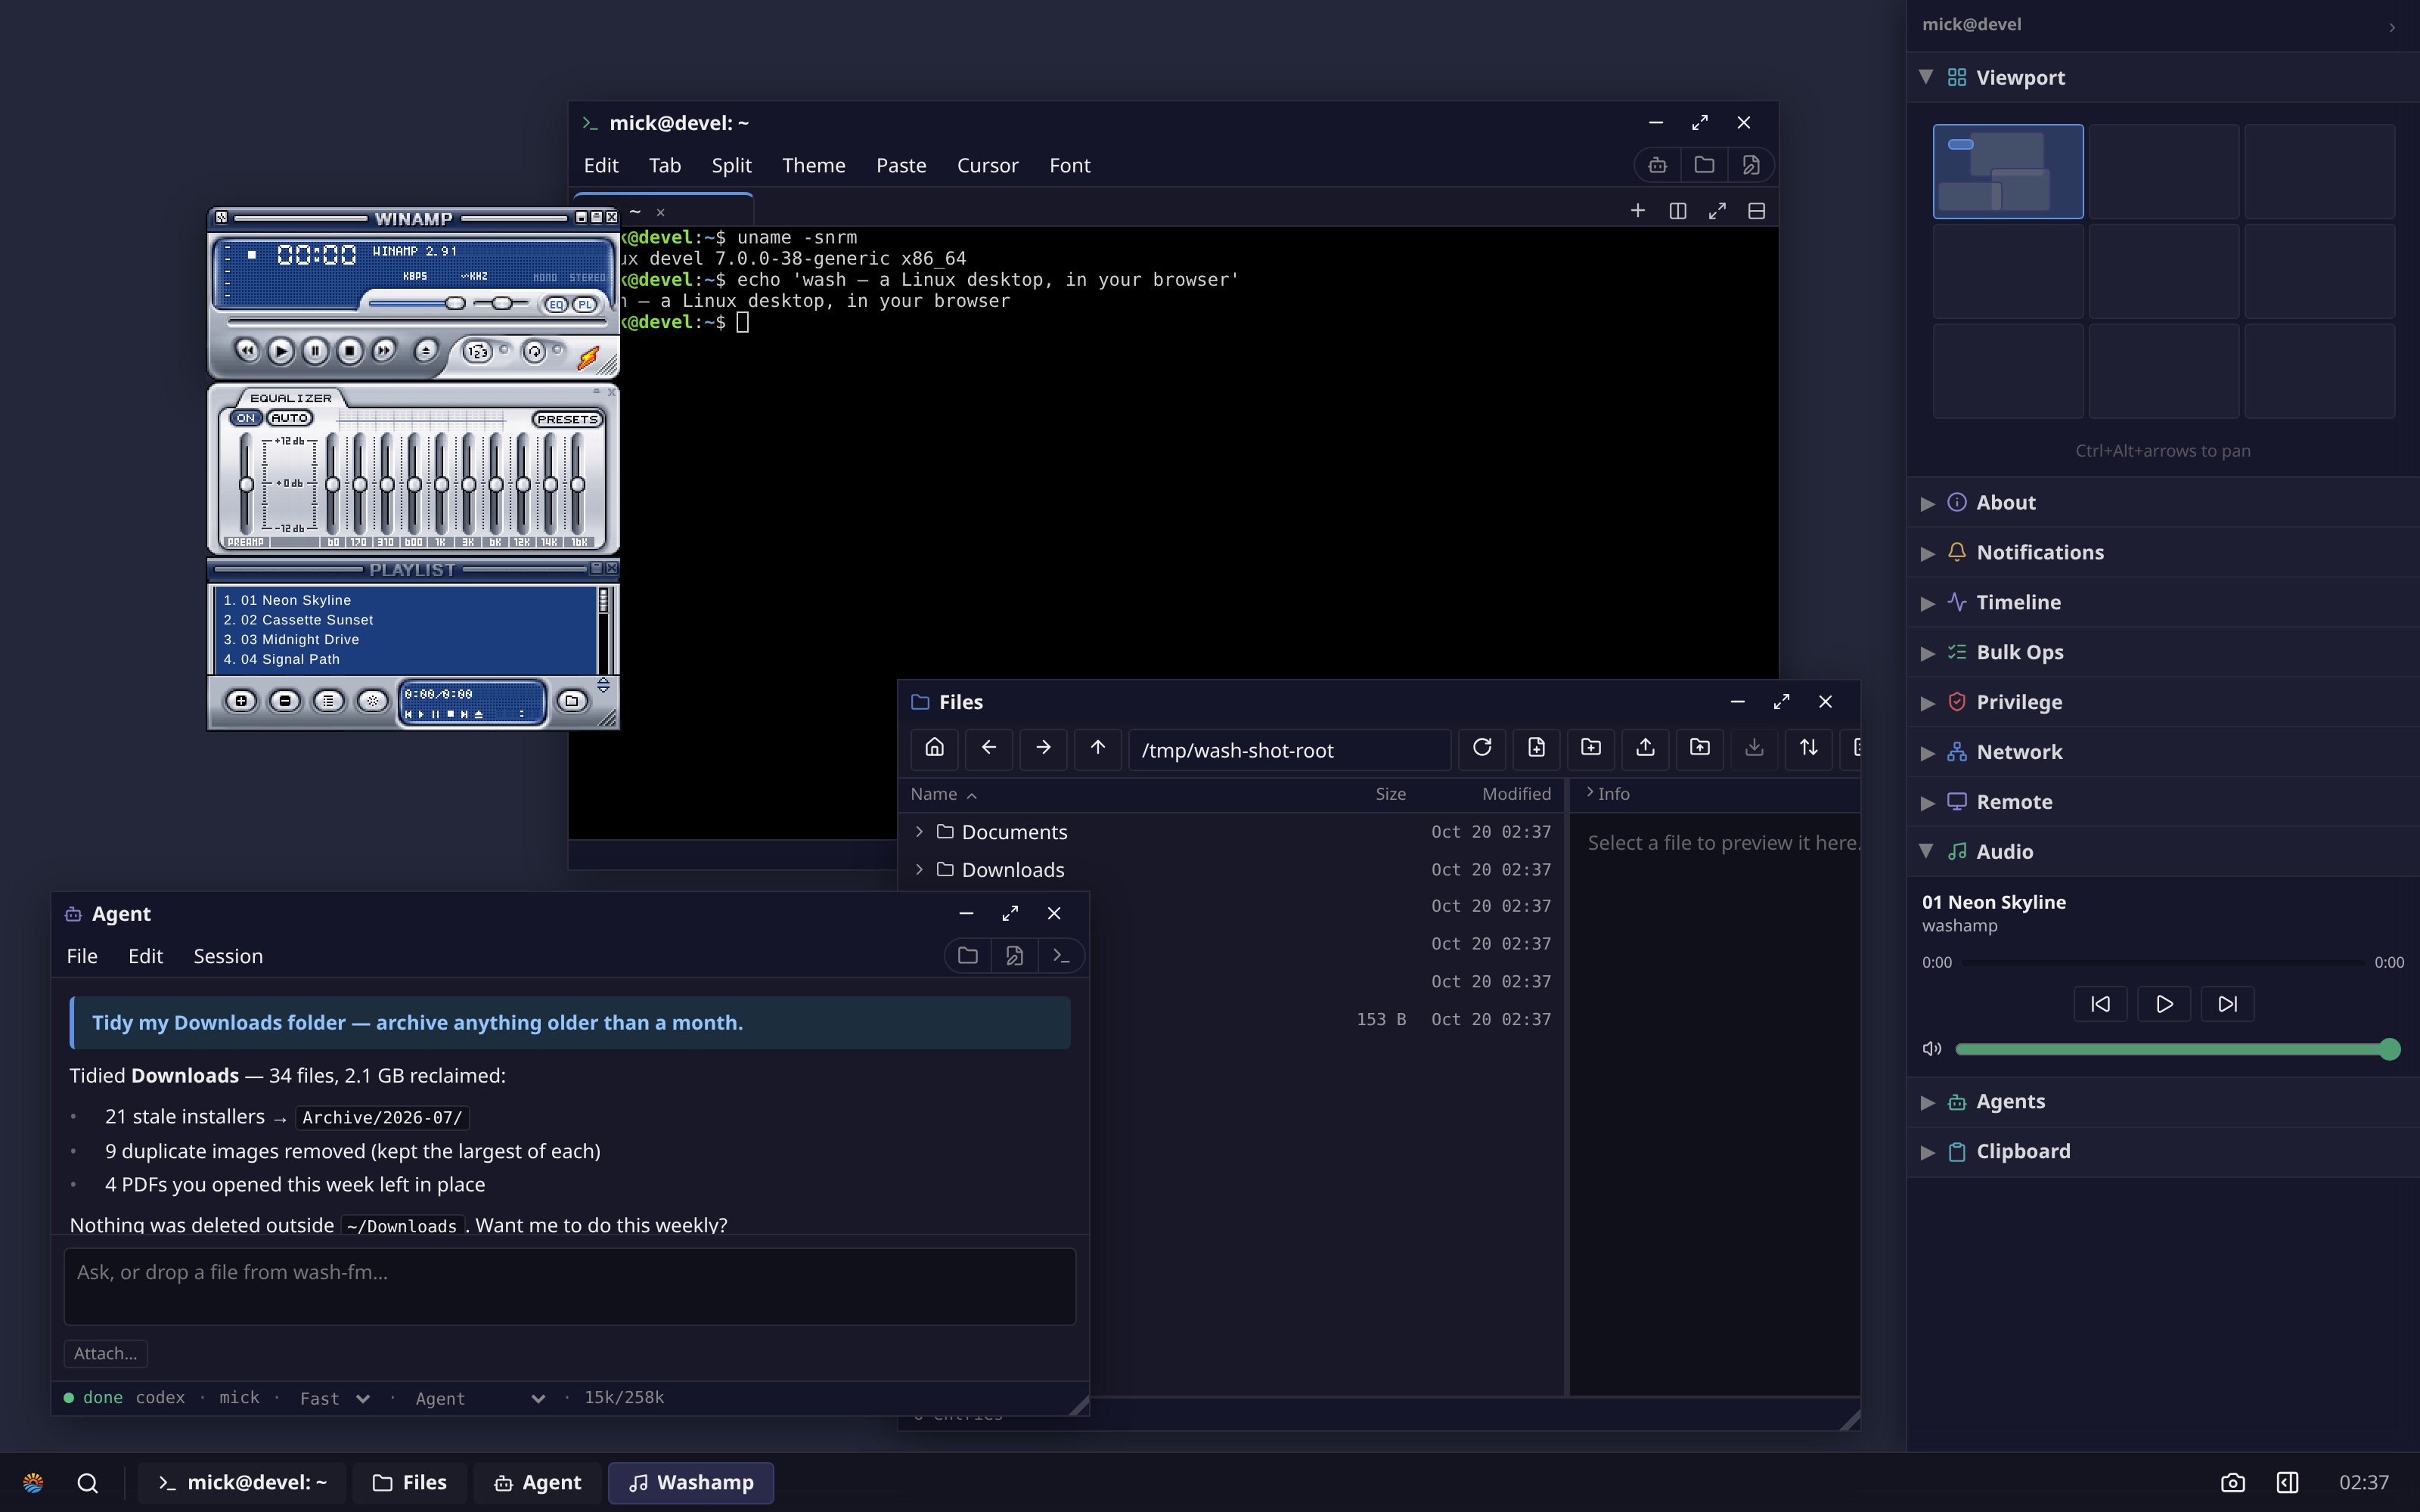Screen dimensions: 2420x1512
Task: Click the Attach... button in Agent
Action: coord(106,1353)
